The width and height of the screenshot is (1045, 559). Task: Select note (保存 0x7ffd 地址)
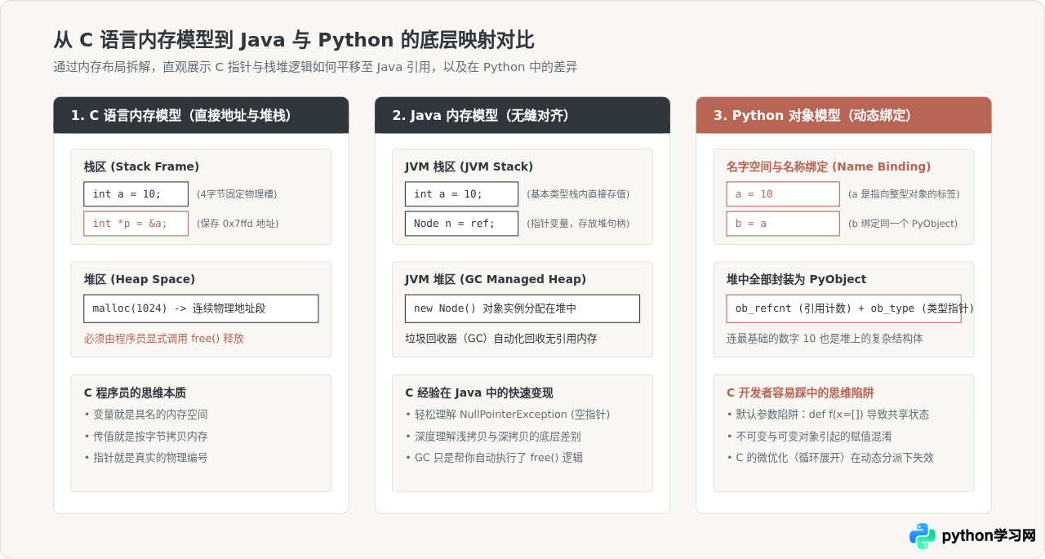pos(238,224)
